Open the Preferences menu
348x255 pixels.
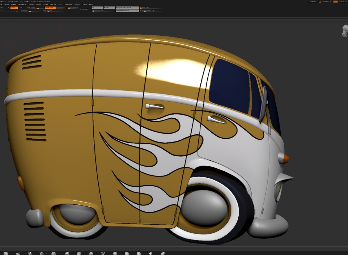pos(22,5)
